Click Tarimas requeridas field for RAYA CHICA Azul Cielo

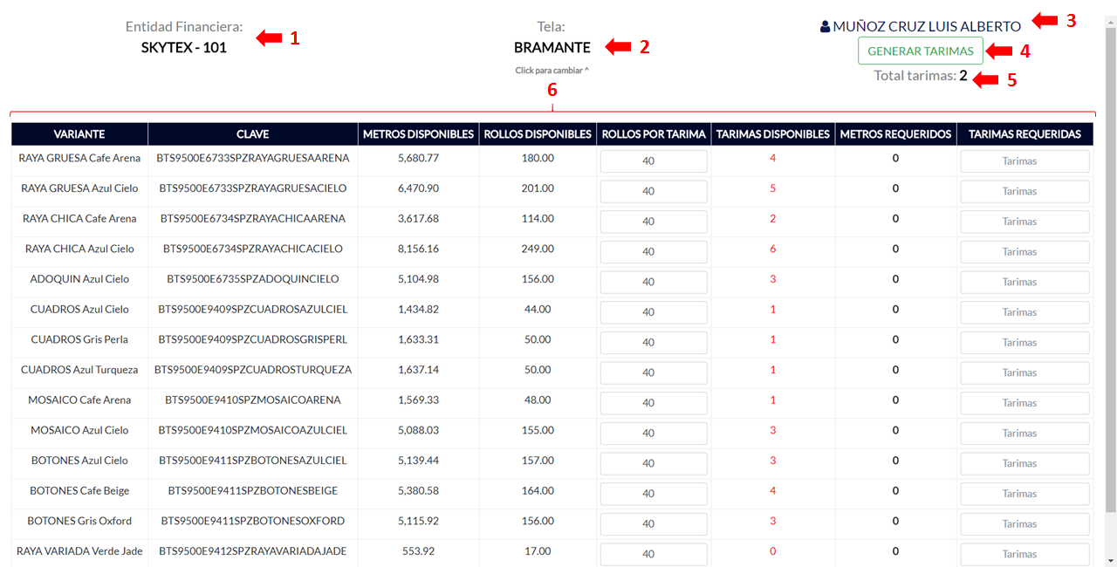click(x=1024, y=251)
